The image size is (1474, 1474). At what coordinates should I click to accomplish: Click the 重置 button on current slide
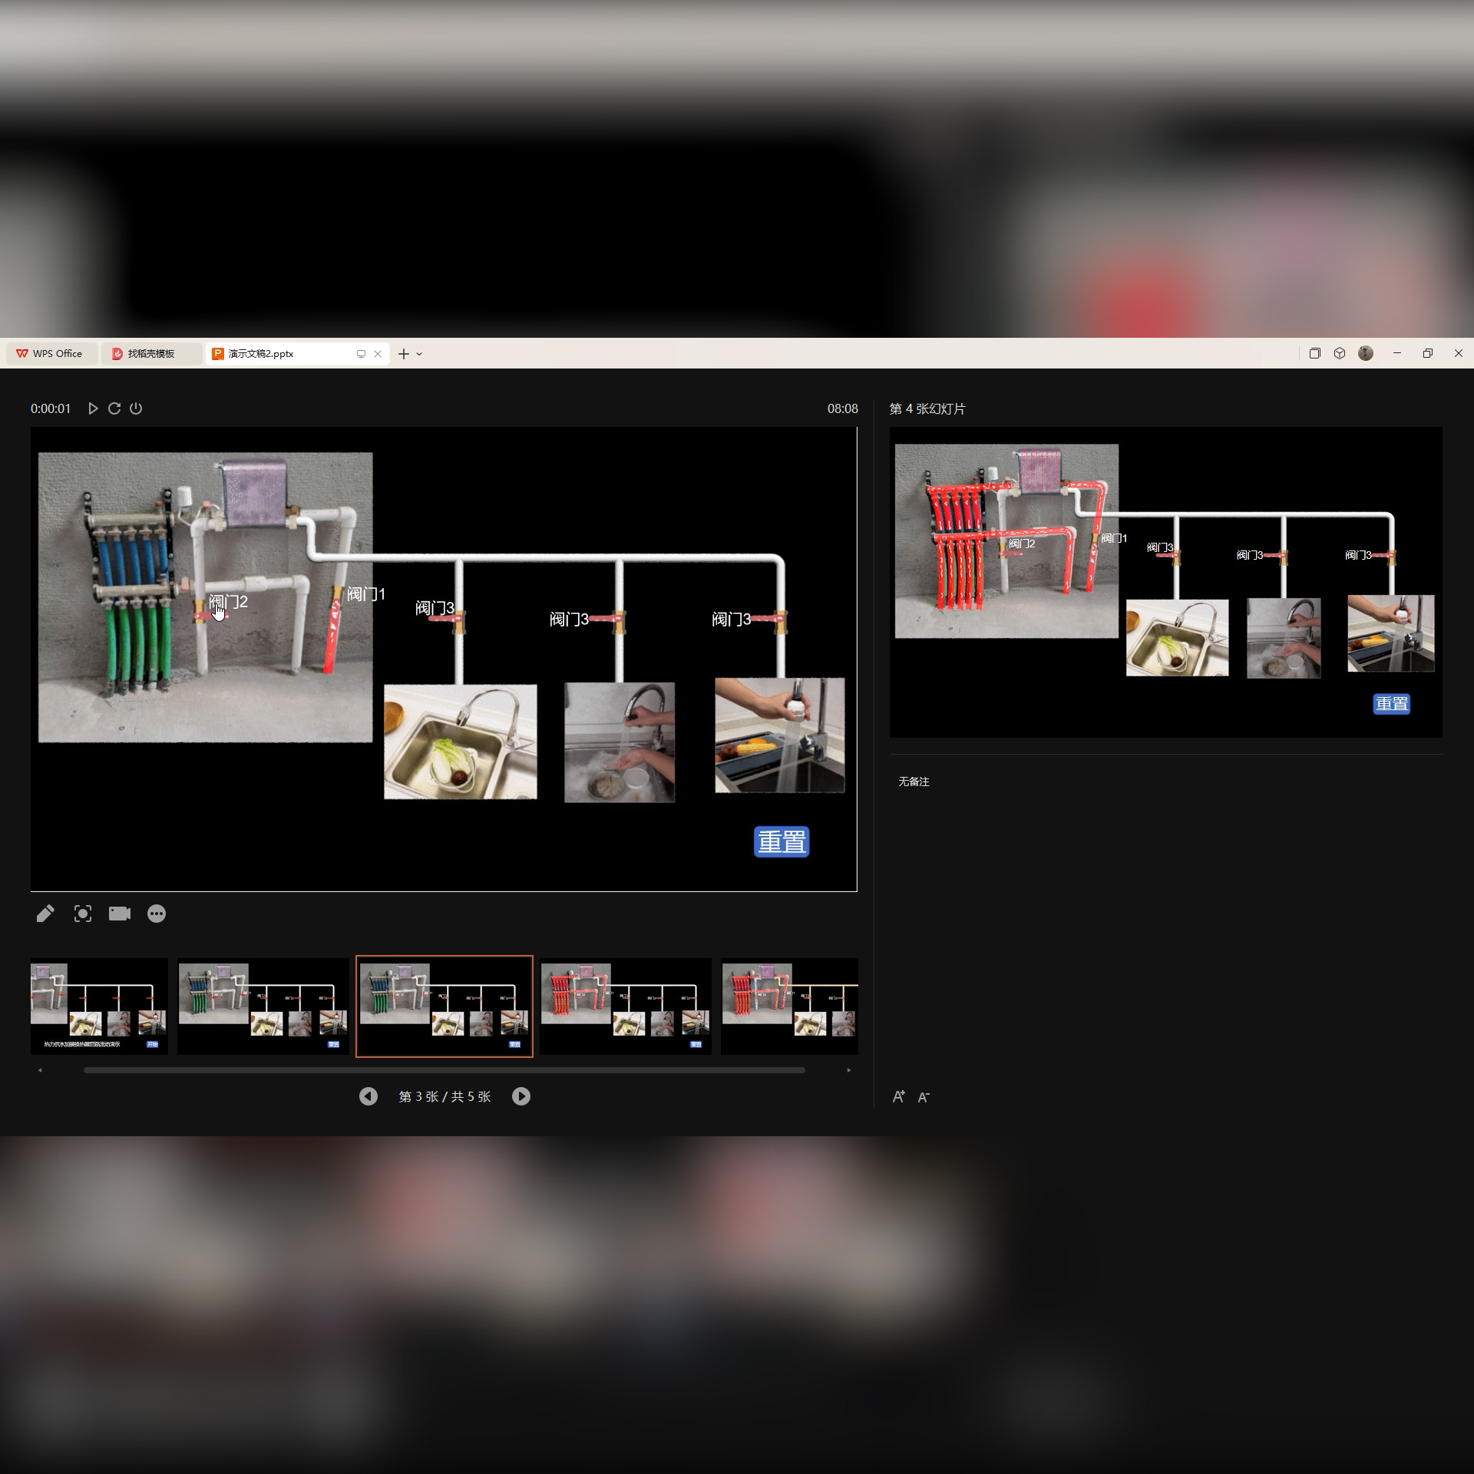pos(782,841)
